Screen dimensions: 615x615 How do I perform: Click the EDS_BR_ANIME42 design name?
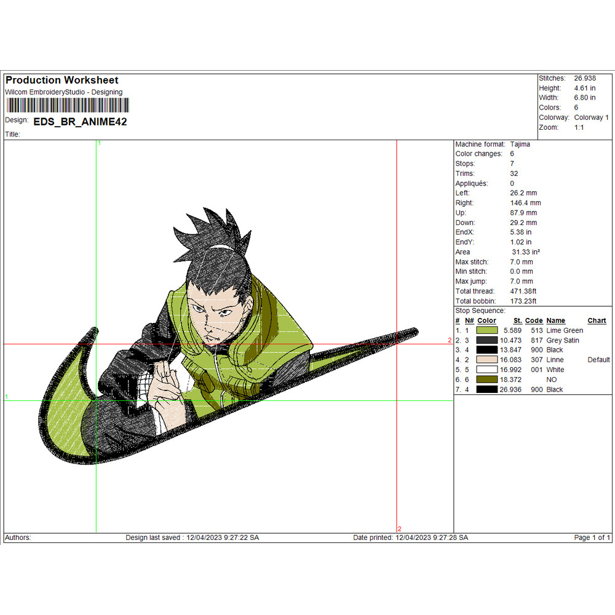(81, 122)
